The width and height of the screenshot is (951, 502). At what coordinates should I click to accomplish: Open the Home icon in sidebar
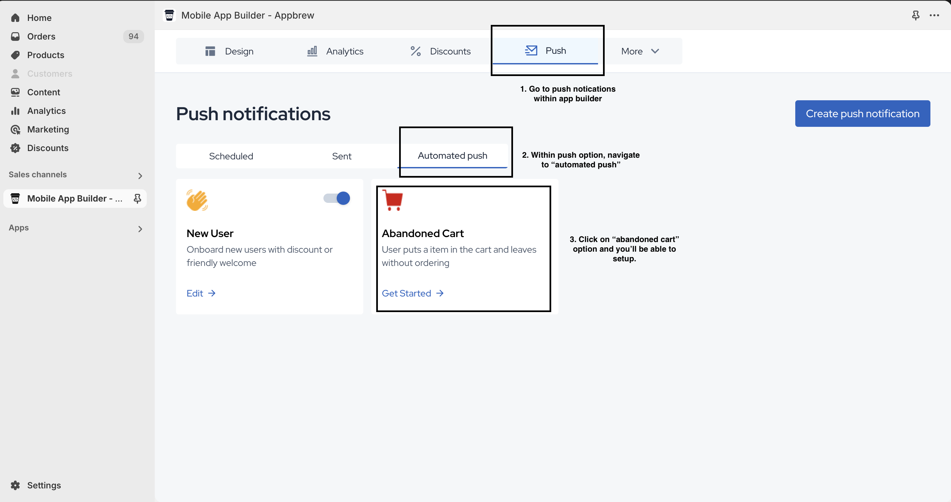click(16, 18)
